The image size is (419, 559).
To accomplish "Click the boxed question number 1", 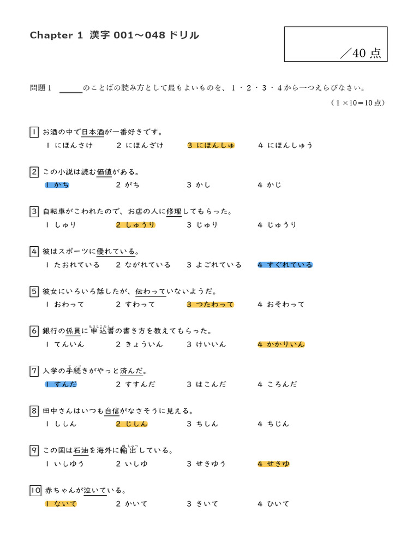I will pyautogui.click(x=34, y=132).
